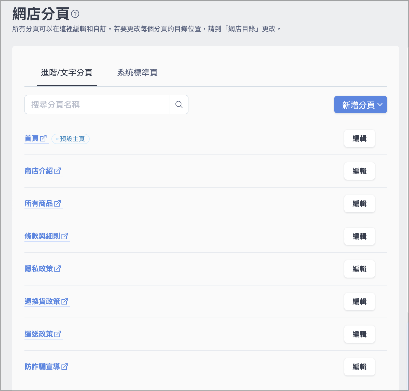Click 編輯 button for 運送政策
This screenshot has height=391, width=409.
coord(359,334)
